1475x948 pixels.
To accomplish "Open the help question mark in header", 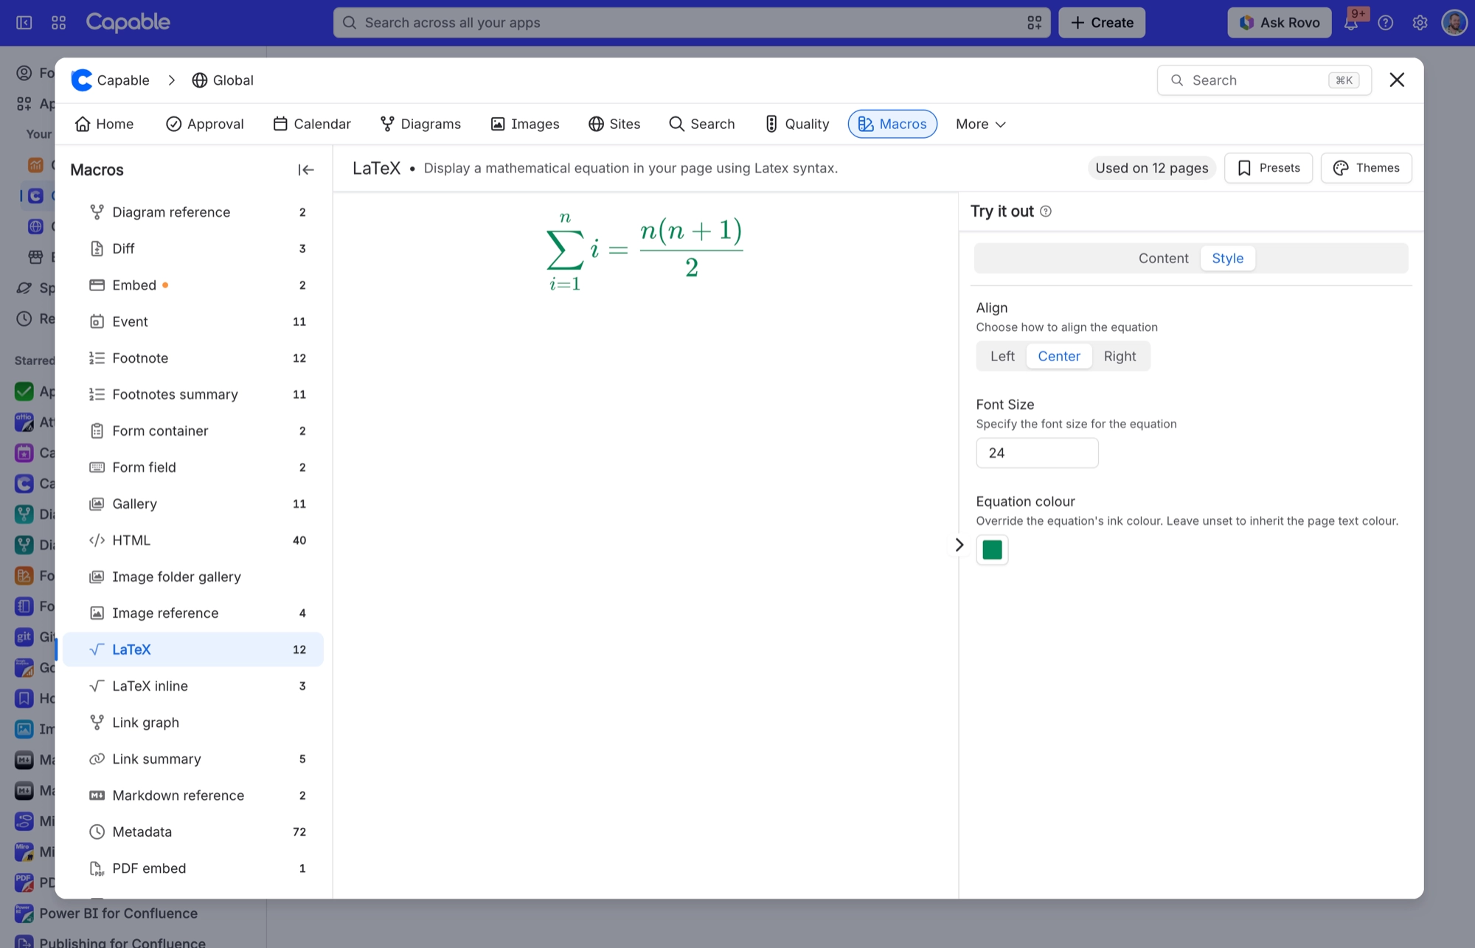I will pyautogui.click(x=1386, y=23).
